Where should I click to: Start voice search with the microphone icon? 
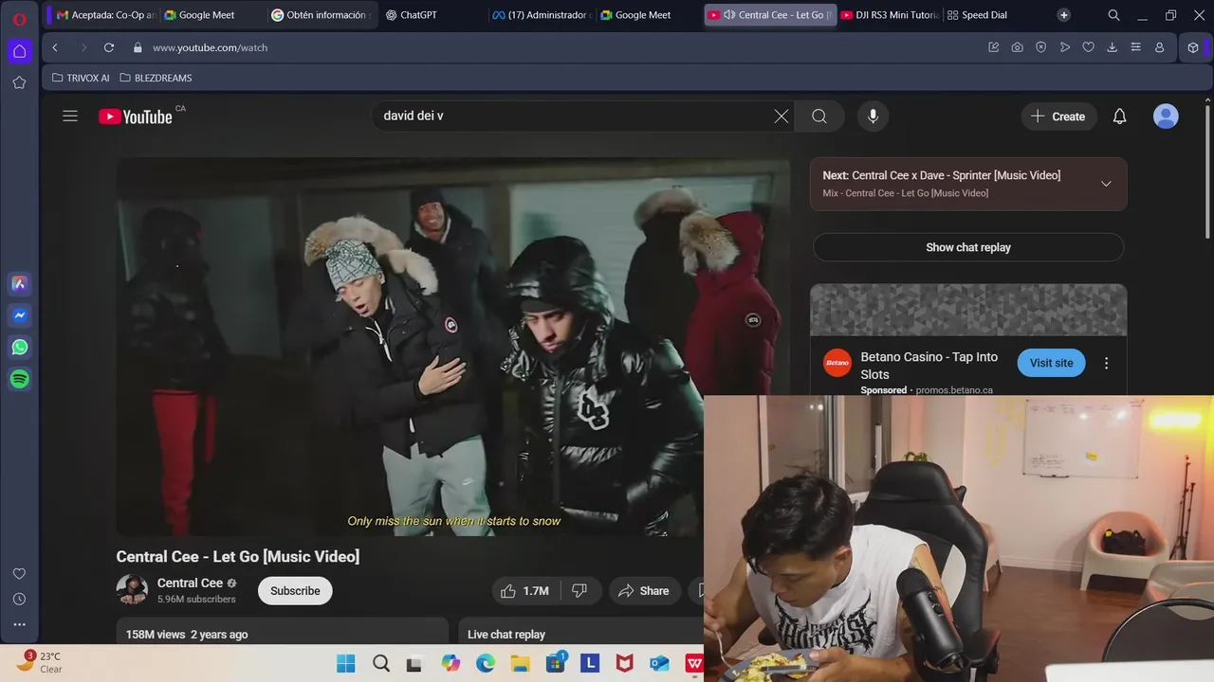pos(874,117)
